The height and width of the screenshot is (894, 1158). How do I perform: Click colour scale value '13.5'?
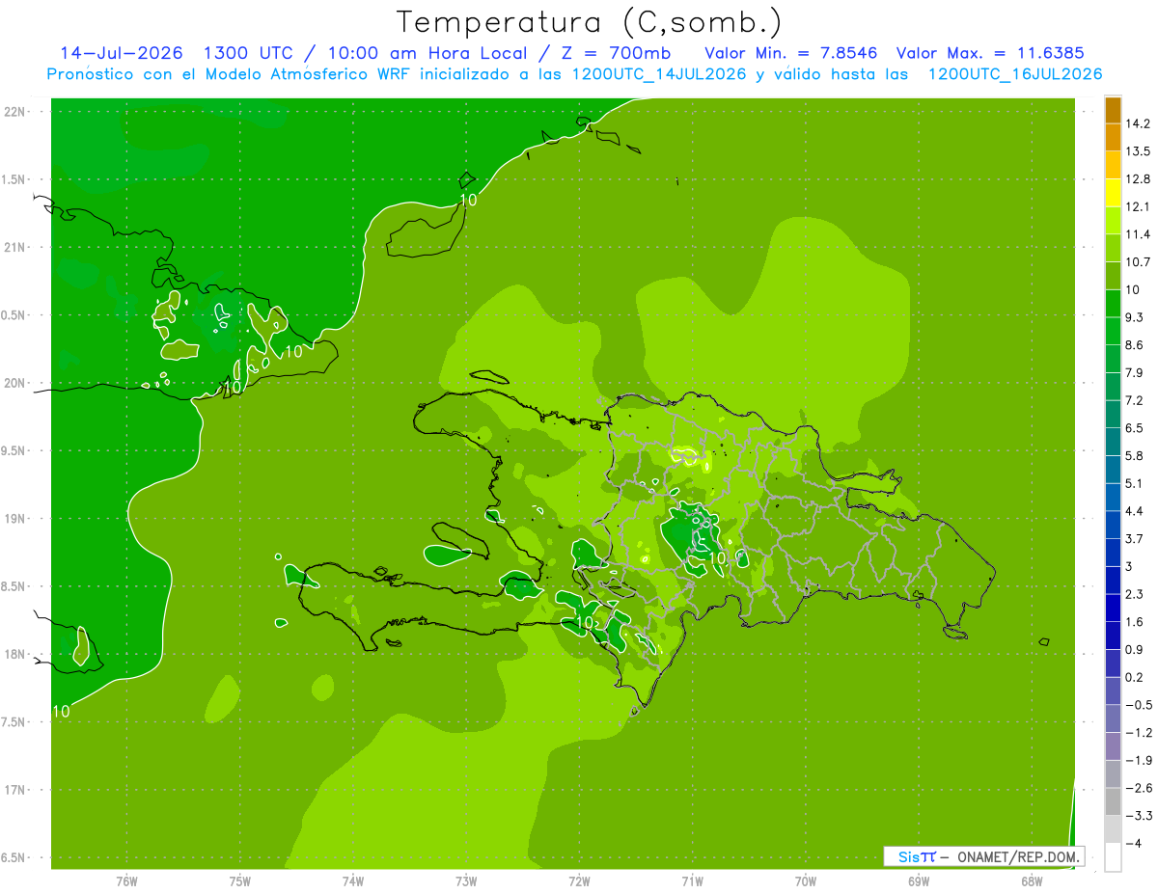1138,151
